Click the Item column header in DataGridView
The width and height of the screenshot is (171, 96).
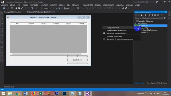(x=17, y=24)
